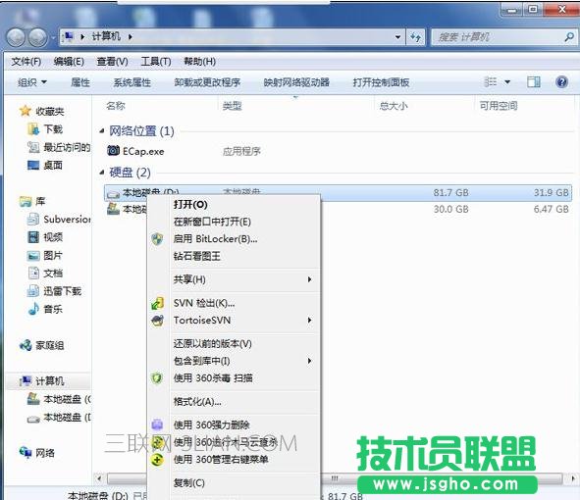Screen dimensions: 580x500
Task: Open the 工具(T) menu
Action: coord(156,62)
